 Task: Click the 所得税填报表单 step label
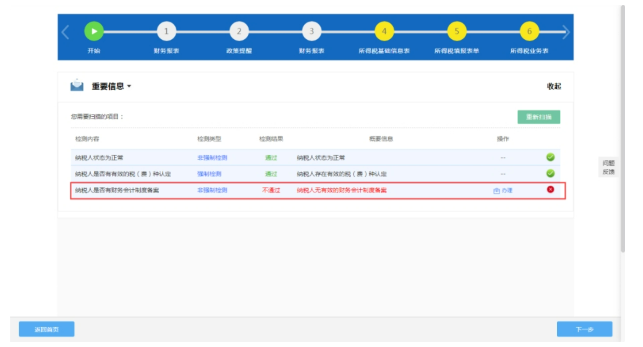pyautogui.click(x=457, y=51)
